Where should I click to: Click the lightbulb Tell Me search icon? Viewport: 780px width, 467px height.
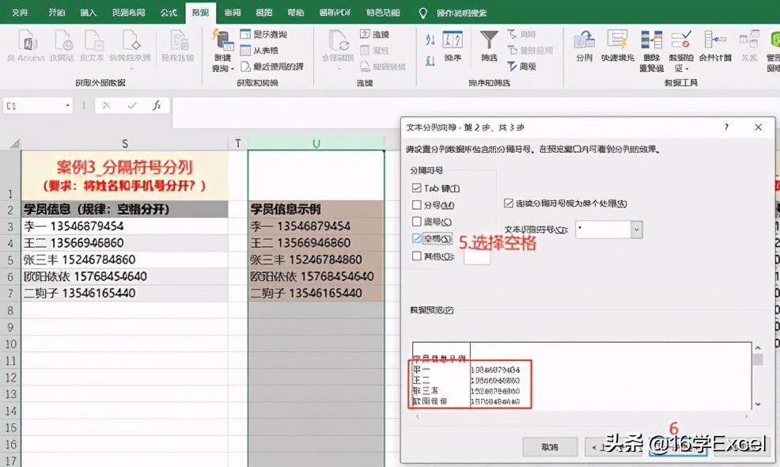[423, 13]
